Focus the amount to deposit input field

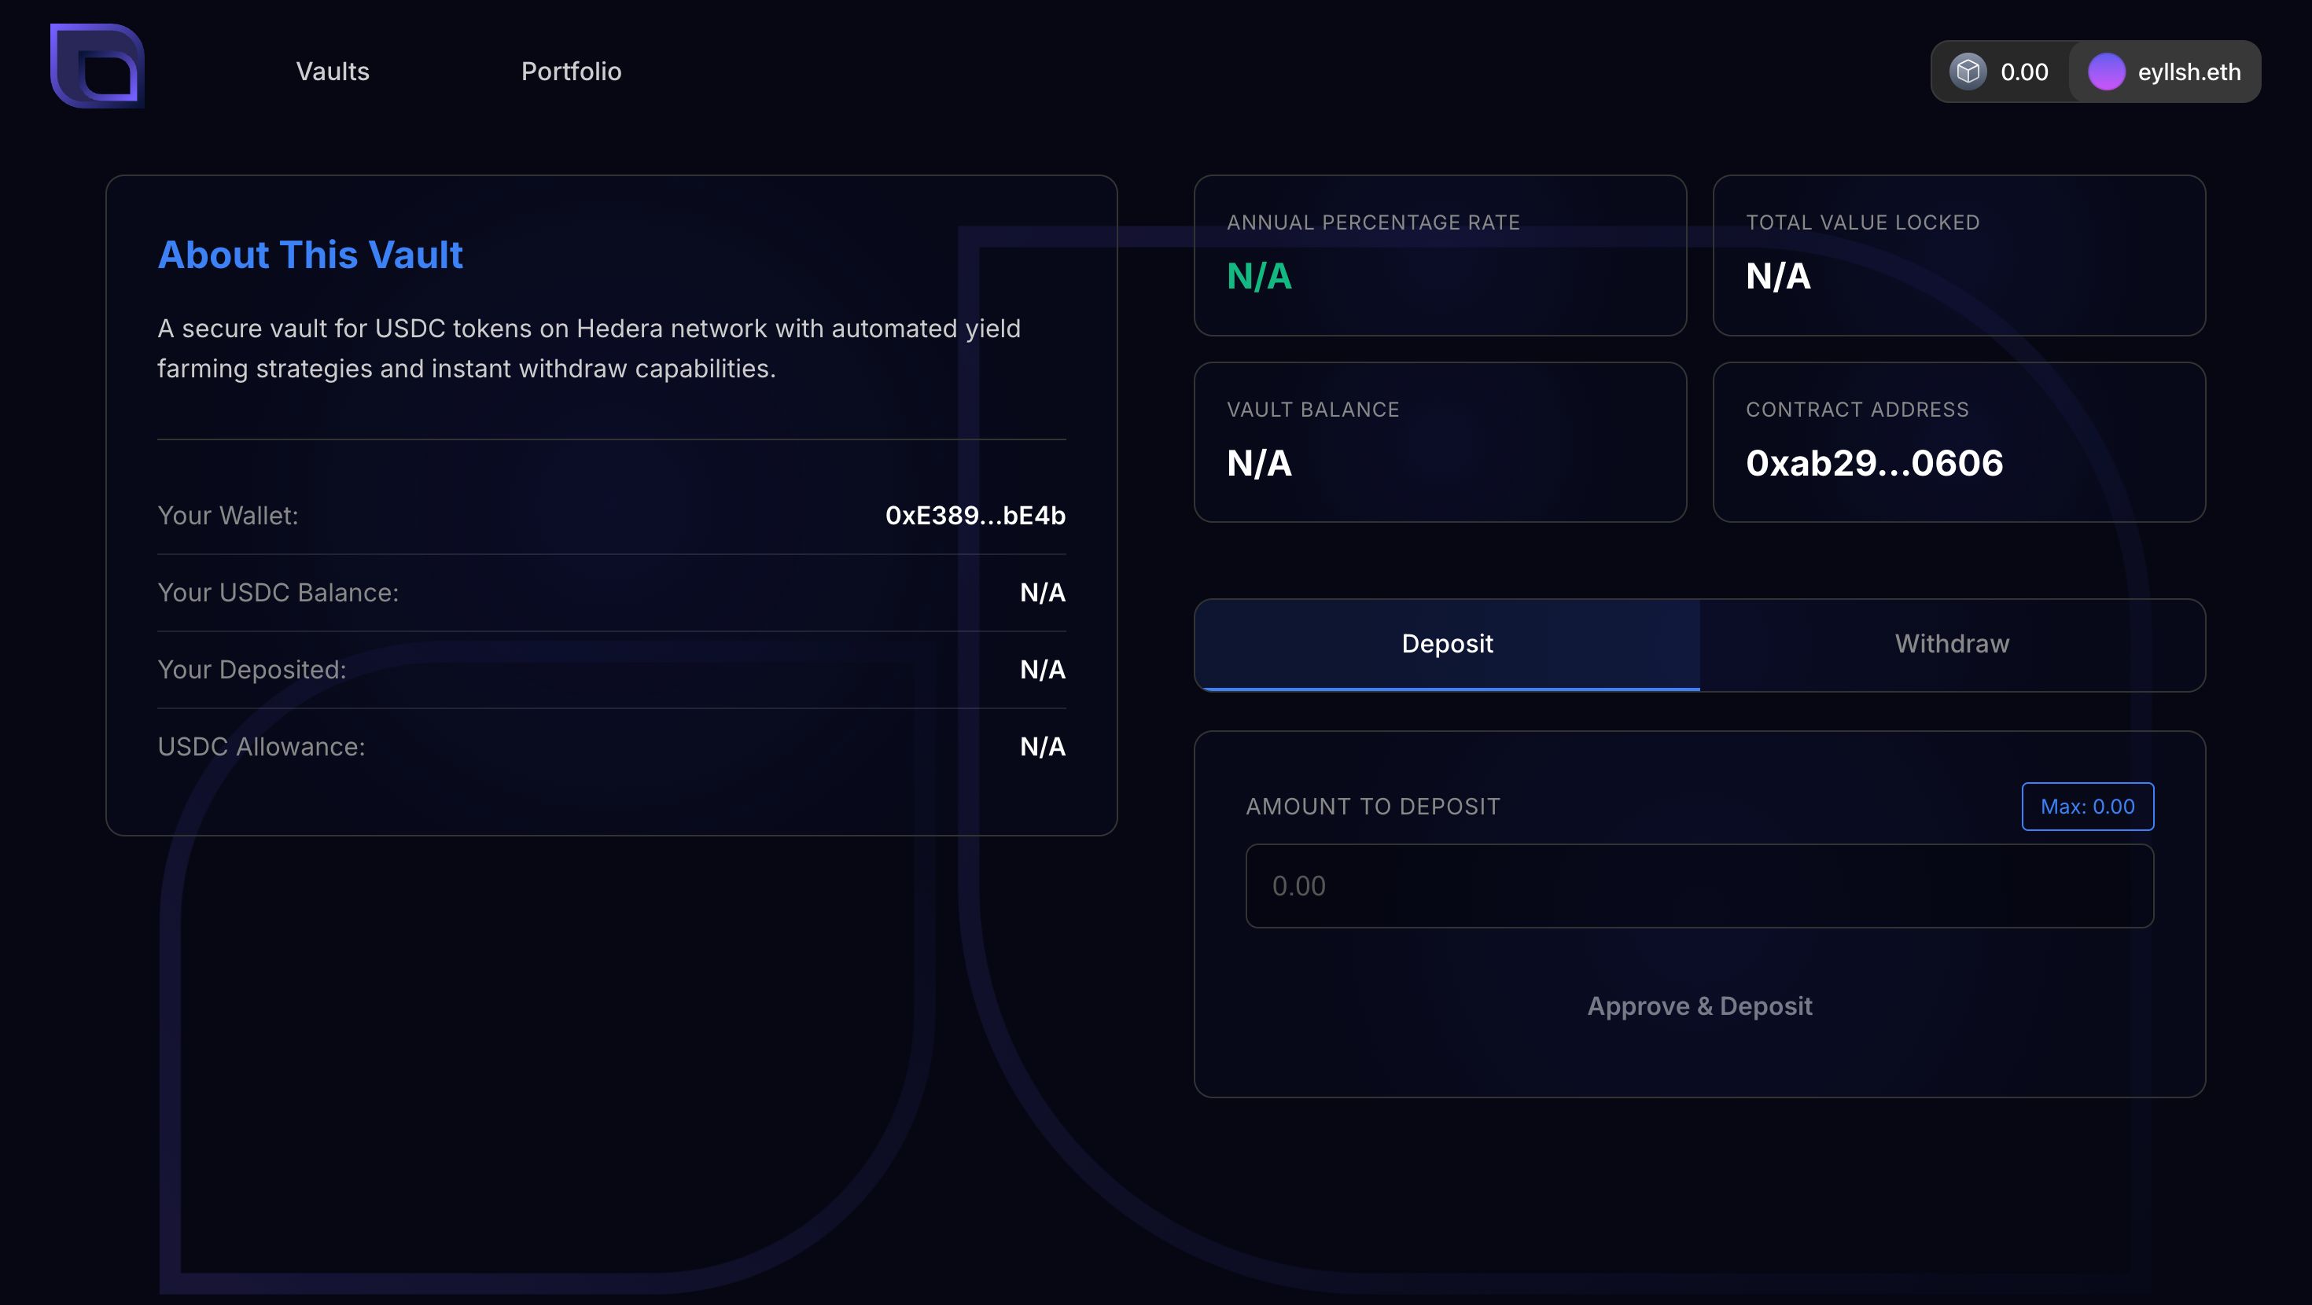1699,885
